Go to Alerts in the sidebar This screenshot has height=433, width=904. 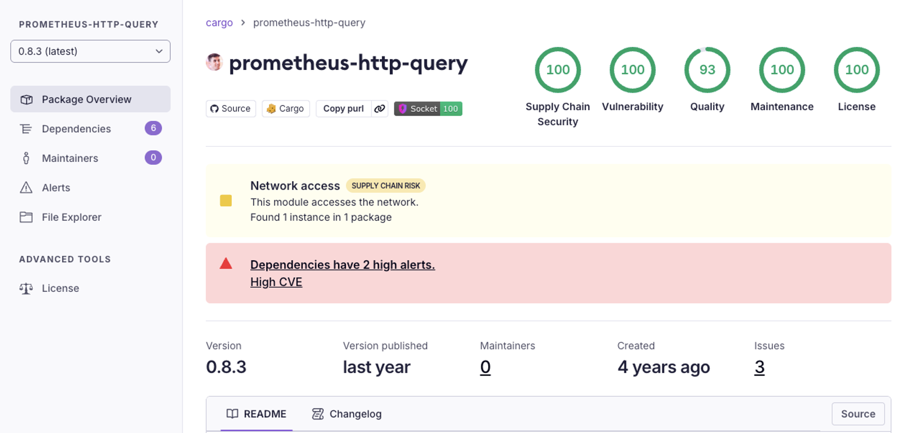90,187
